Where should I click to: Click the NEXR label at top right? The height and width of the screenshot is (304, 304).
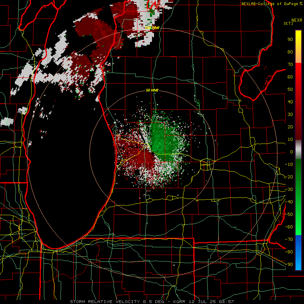point(297,20)
